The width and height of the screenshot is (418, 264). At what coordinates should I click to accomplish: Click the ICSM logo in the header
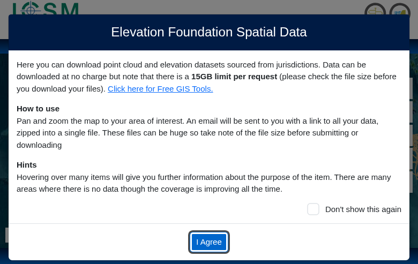(x=46, y=9)
